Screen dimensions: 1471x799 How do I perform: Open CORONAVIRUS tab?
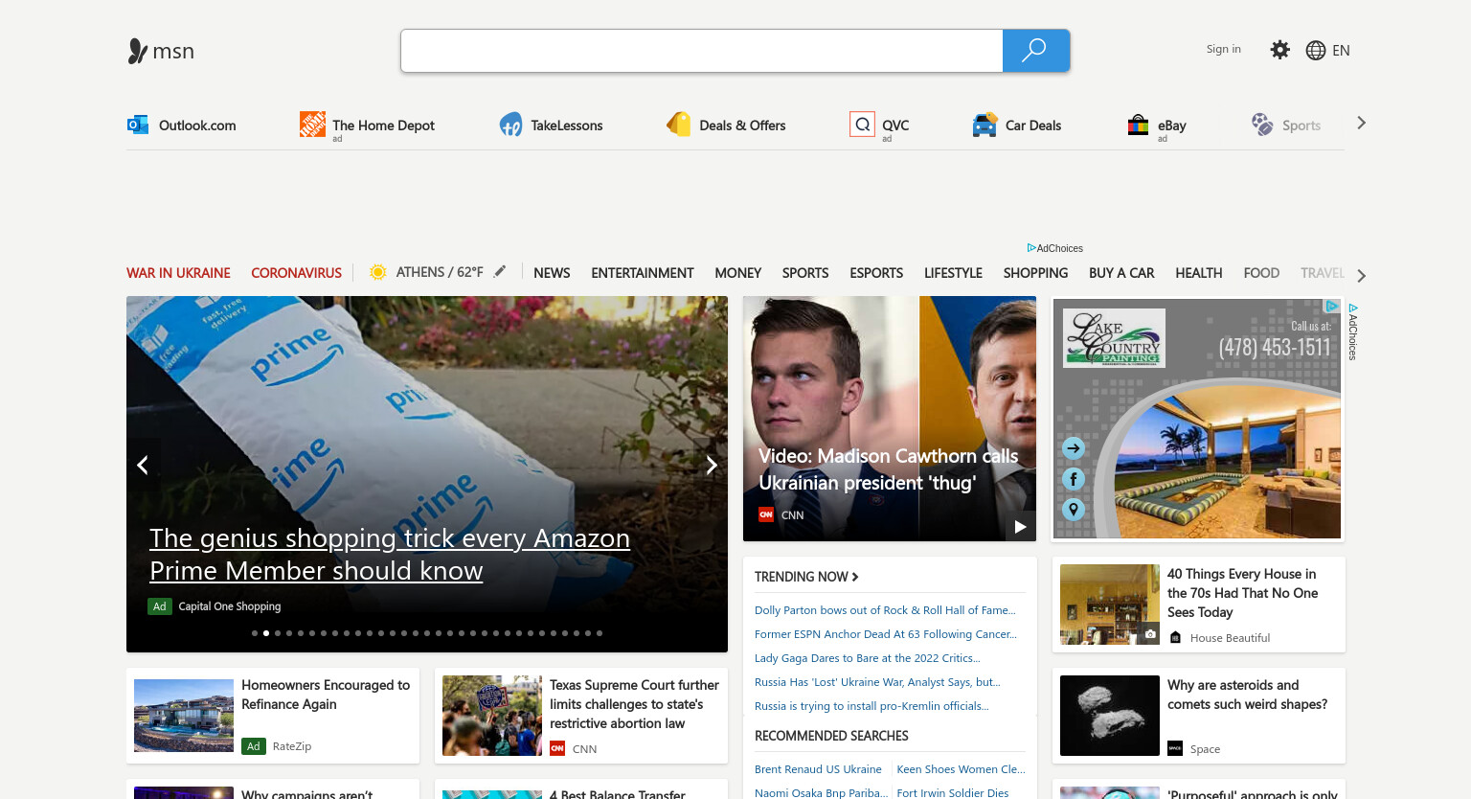(296, 273)
